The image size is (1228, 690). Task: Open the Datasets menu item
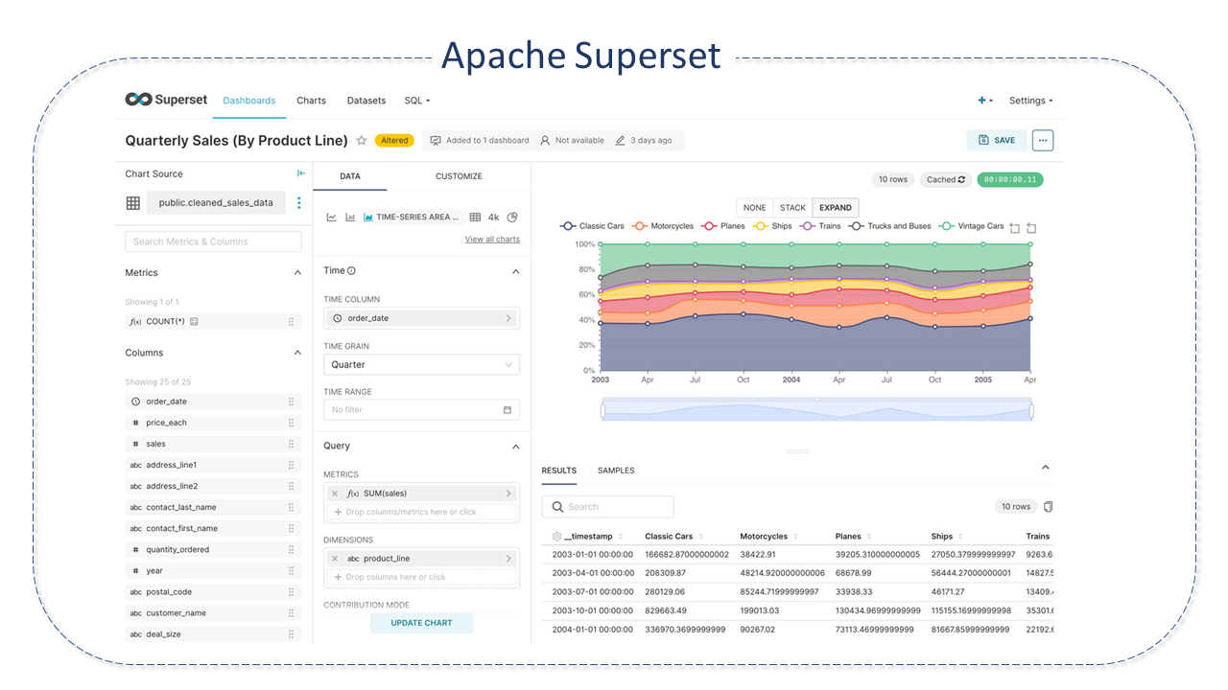[x=366, y=101]
